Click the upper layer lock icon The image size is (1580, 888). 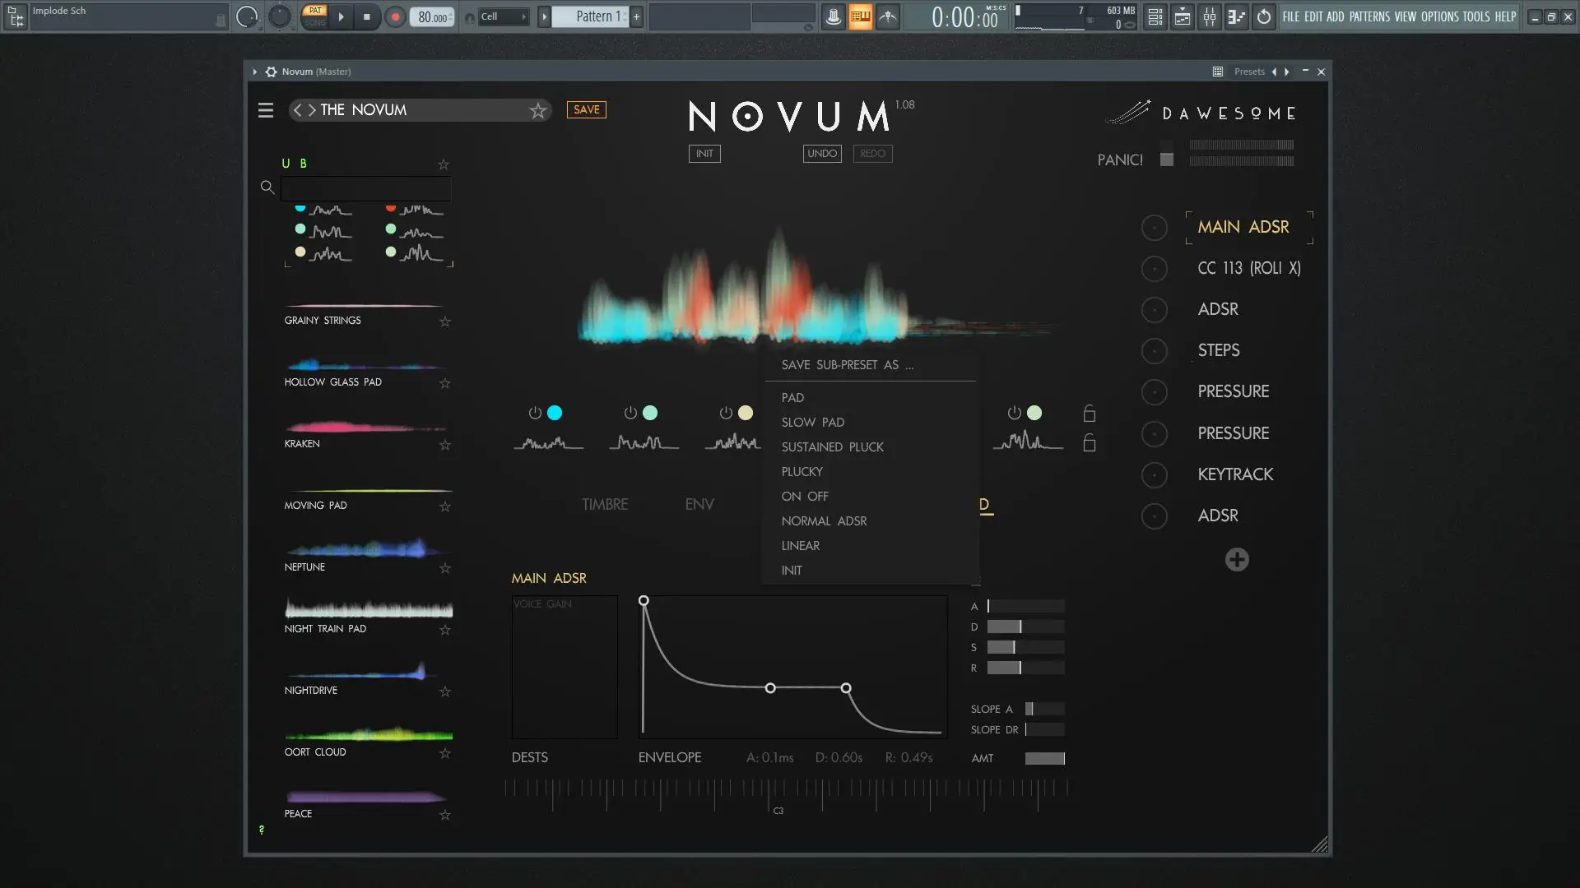(x=1089, y=414)
